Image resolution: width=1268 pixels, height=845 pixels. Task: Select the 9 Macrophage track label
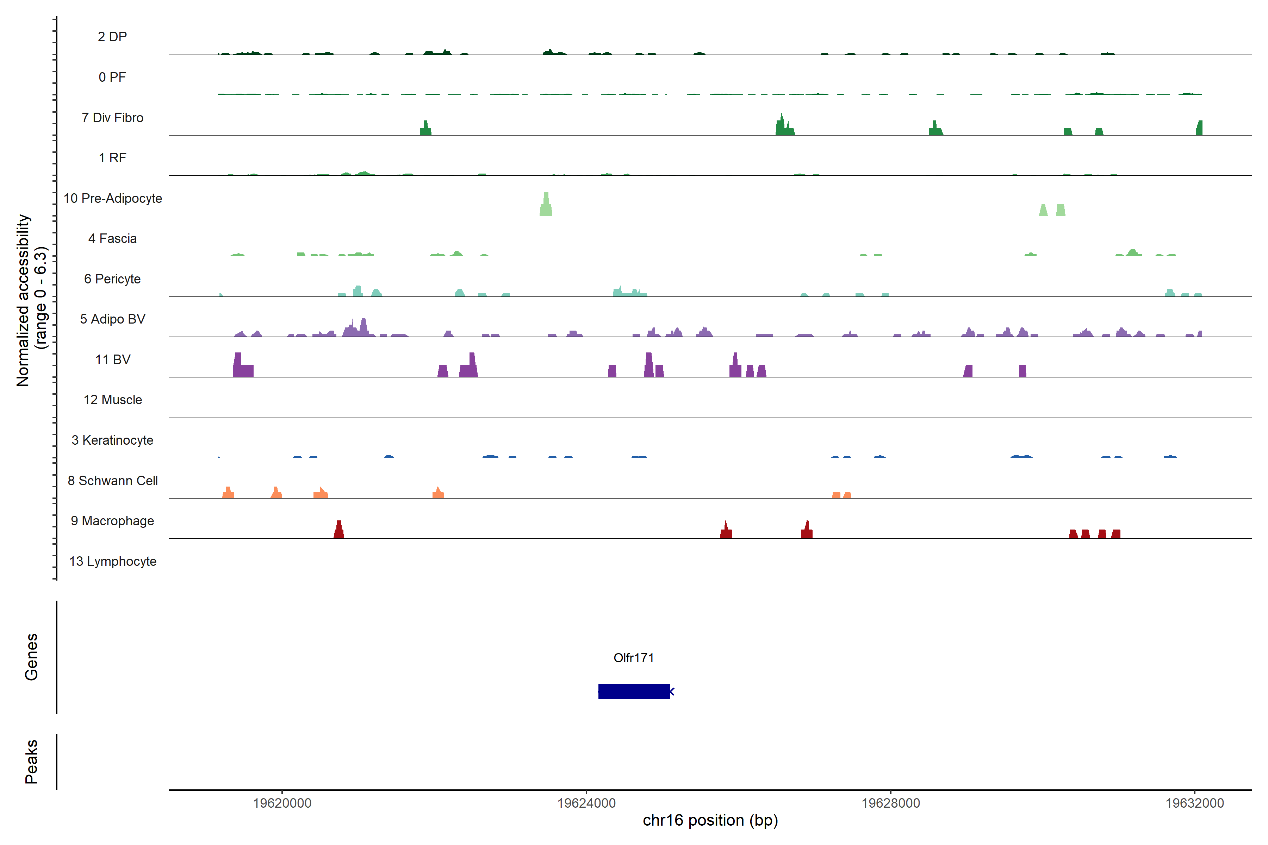(112, 521)
